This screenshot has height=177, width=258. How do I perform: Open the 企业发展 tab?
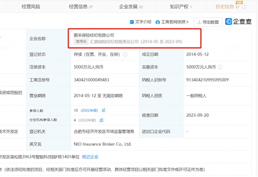click(131, 7)
